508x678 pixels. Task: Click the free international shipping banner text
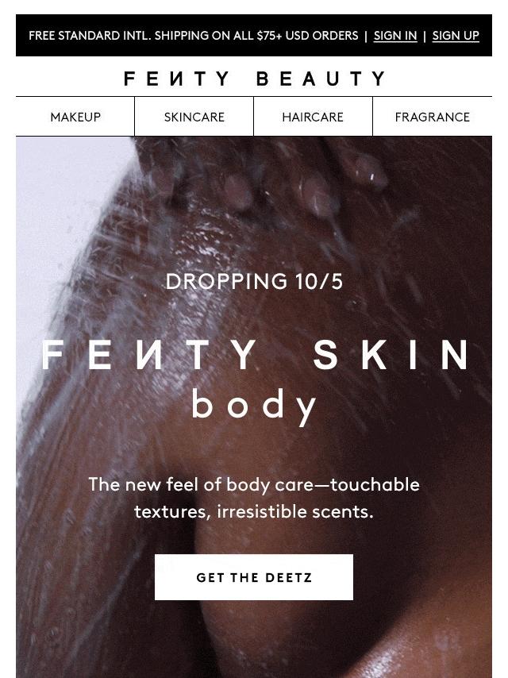click(x=193, y=36)
